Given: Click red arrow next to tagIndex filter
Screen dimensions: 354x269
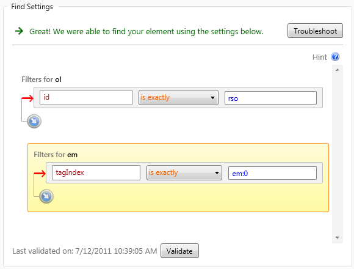Looking at the screenshot, I should pos(40,174).
